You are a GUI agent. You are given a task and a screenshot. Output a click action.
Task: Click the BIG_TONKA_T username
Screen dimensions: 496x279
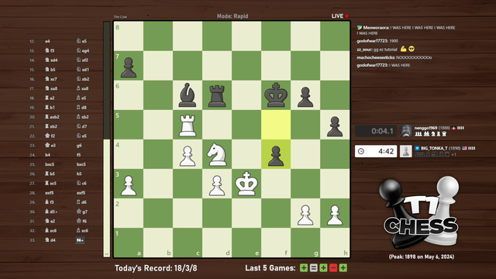coord(434,148)
